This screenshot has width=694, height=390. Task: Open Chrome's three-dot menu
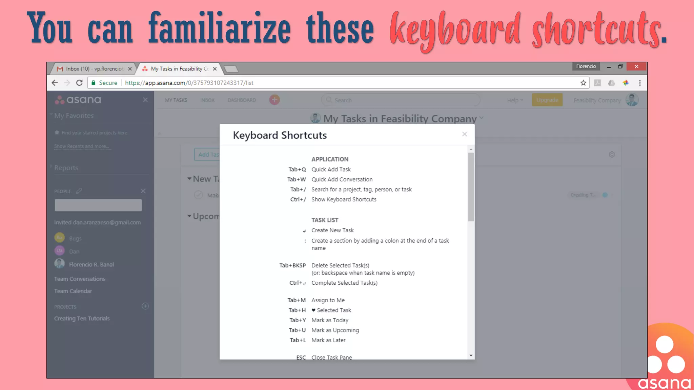coord(640,83)
